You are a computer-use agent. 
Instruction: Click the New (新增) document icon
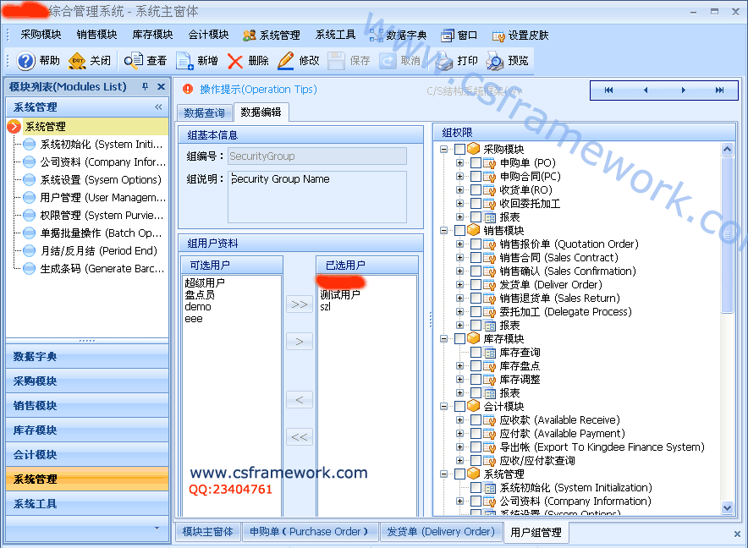184,61
